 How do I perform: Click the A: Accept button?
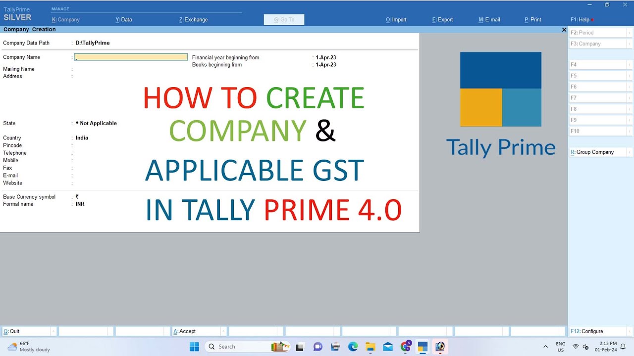pos(196,331)
